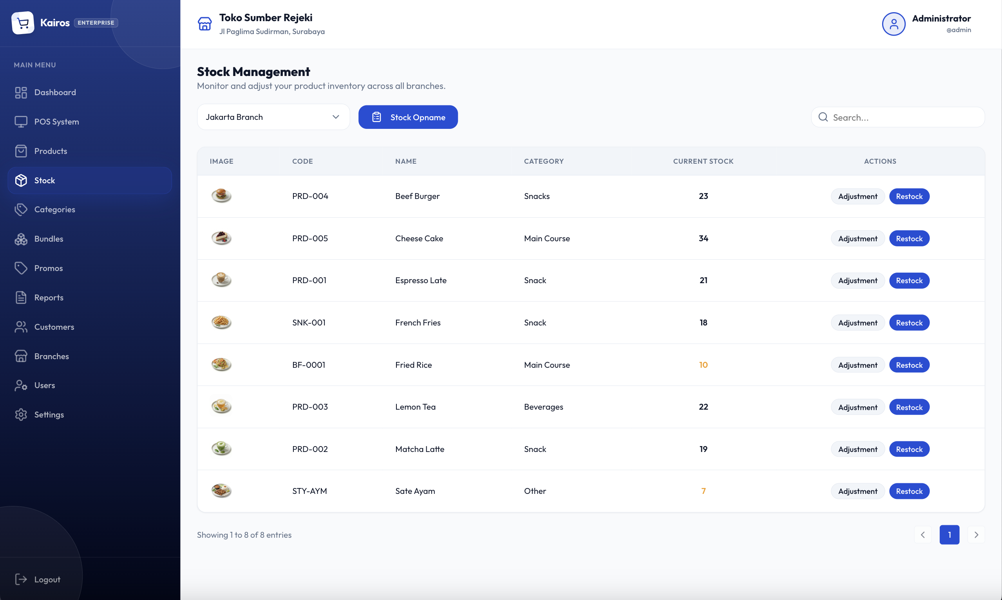
Task: Restock Matcha Latte
Action: (909, 449)
